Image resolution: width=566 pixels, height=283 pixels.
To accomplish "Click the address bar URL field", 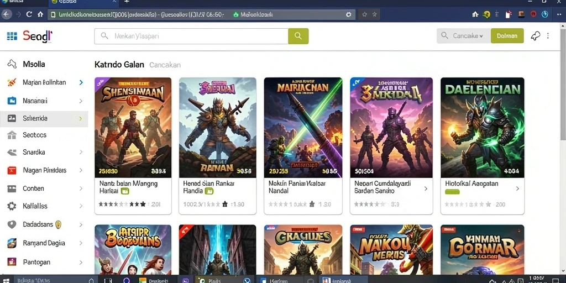I will pos(201,14).
